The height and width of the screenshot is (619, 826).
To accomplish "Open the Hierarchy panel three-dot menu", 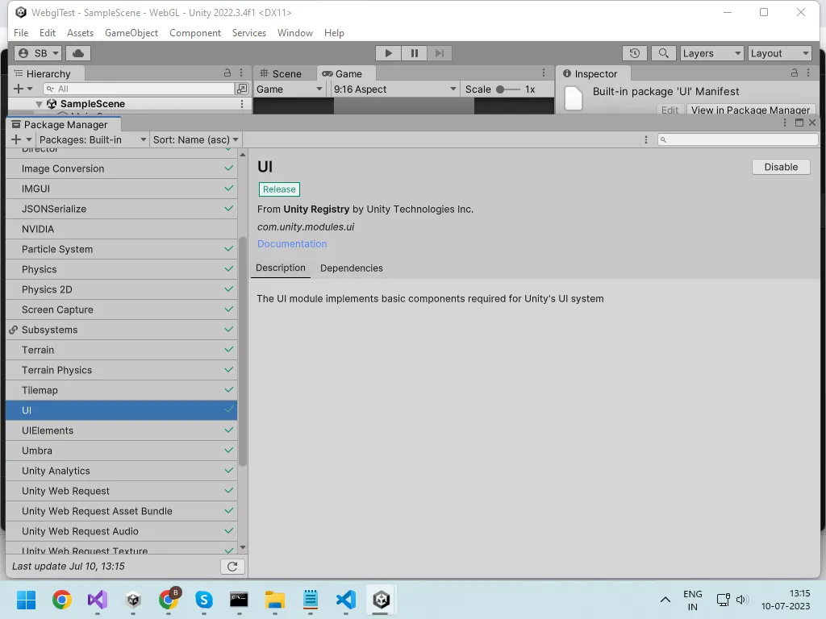I will [x=241, y=73].
